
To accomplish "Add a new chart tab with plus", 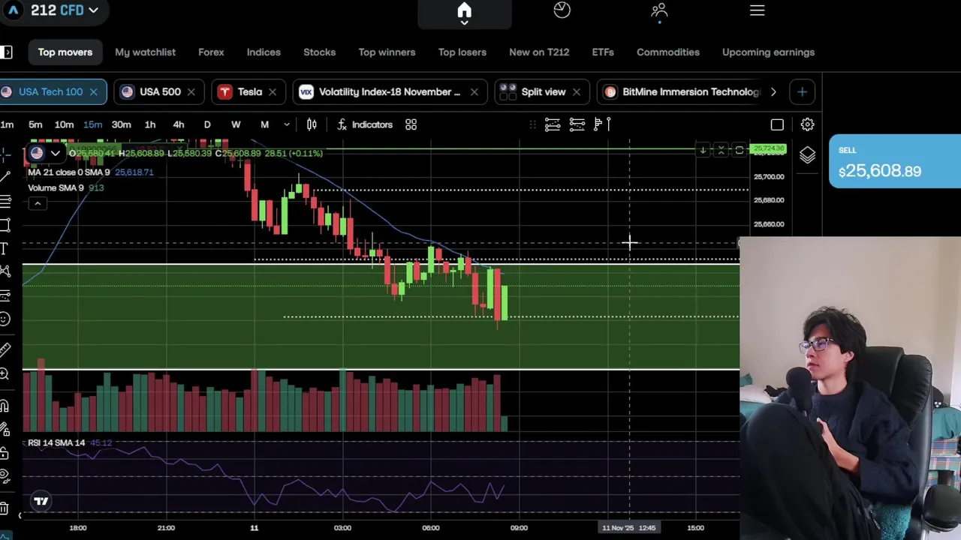I will [x=802, y=91].
